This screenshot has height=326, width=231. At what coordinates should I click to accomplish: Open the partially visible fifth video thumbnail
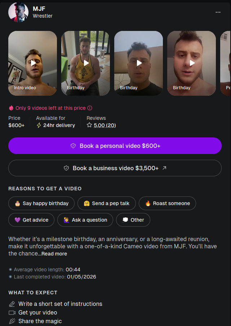(x=226, y=63)
